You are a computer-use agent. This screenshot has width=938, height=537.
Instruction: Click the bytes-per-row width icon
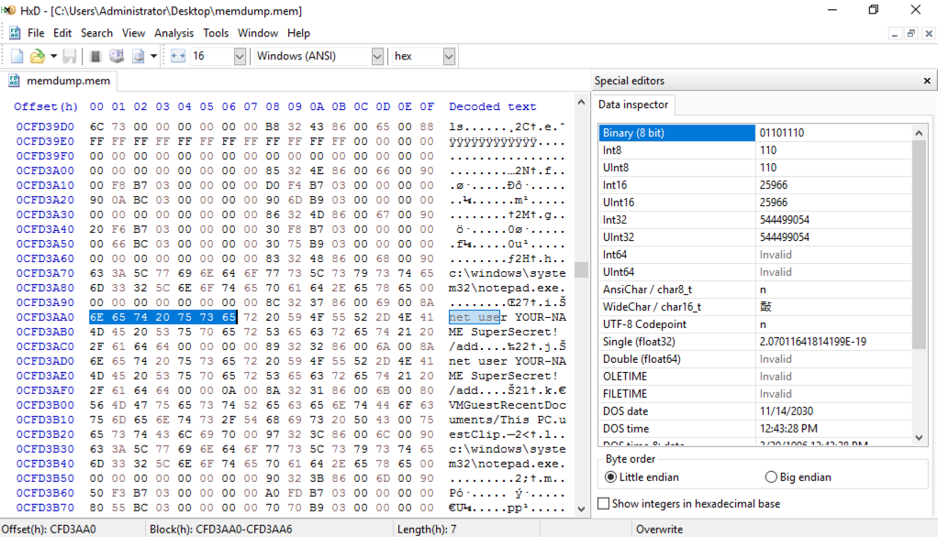(178, 56)
